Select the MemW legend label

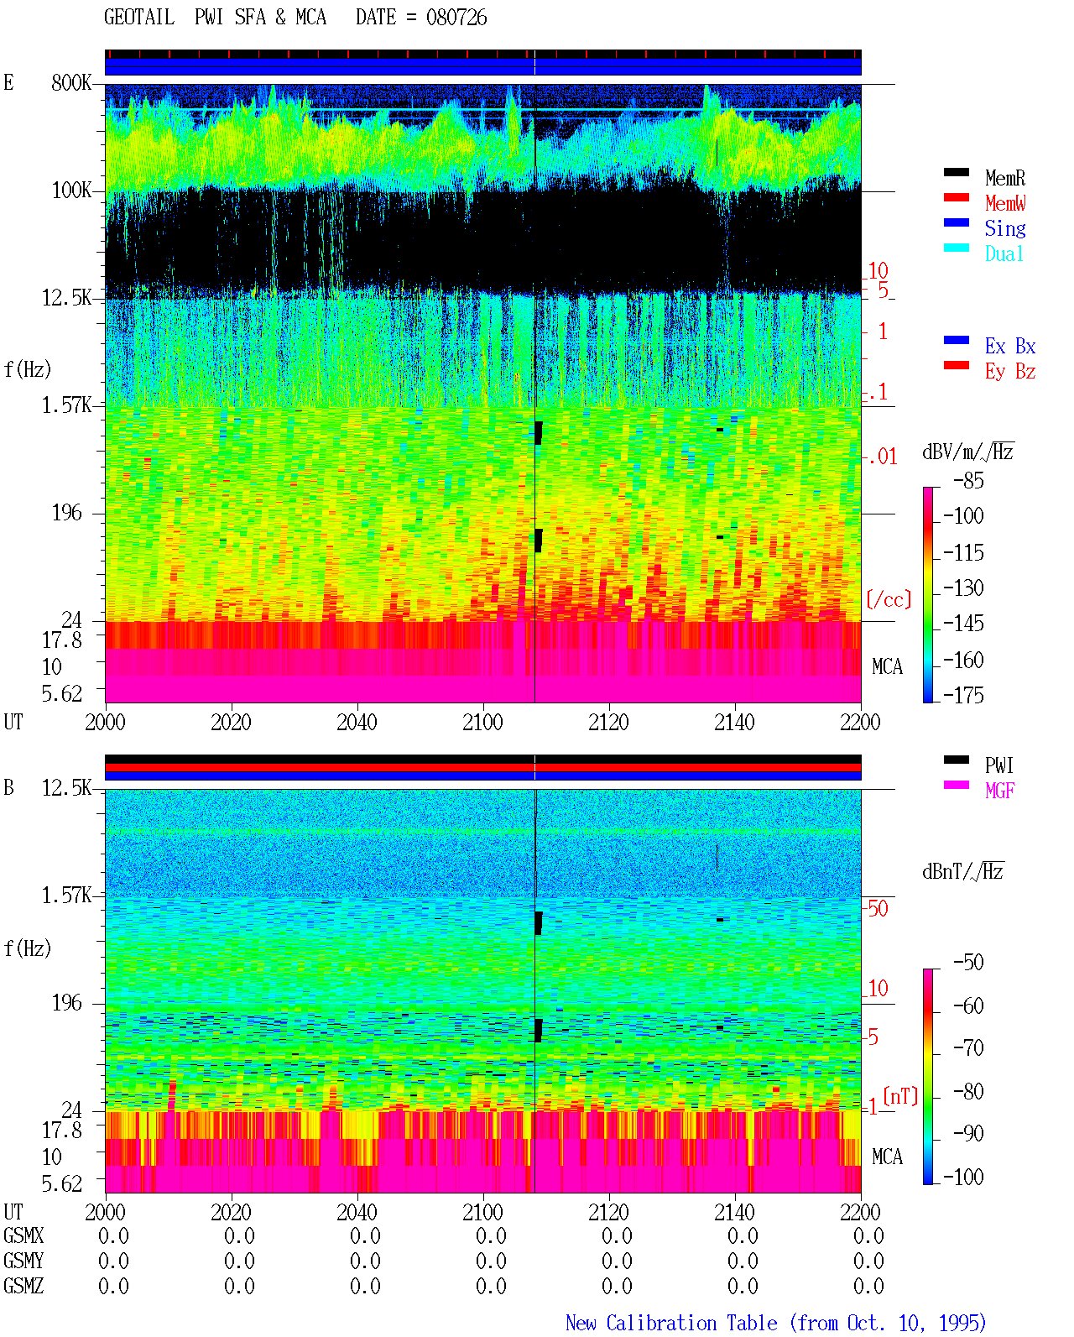(1005, 203)
